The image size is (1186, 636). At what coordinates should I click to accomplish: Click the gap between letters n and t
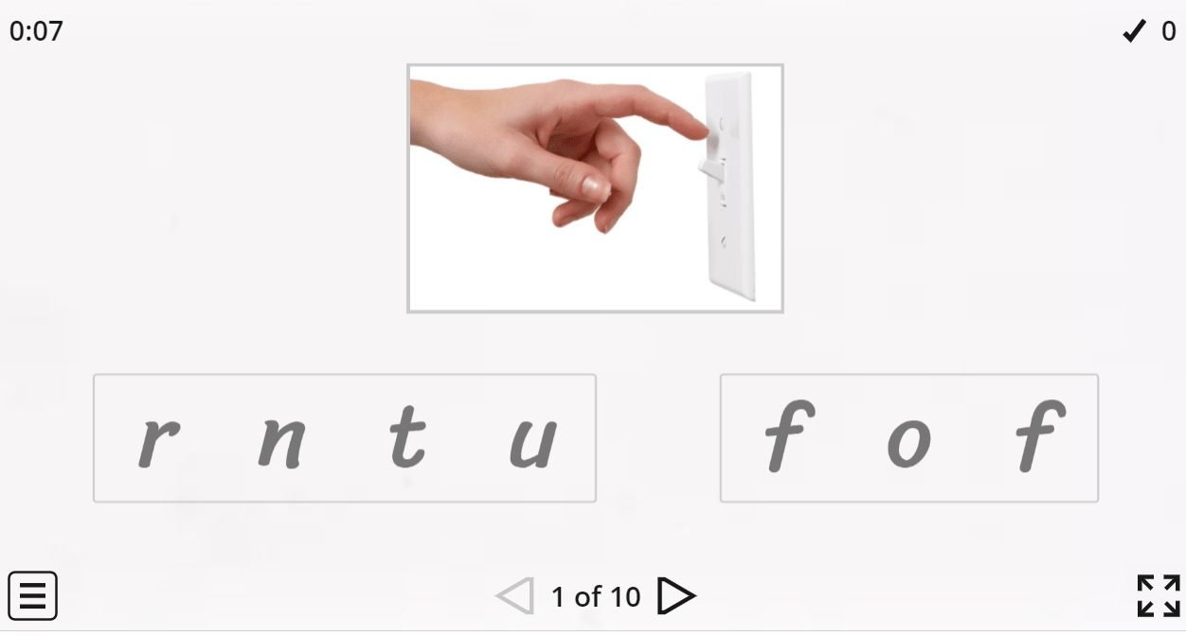[x=347, y=439]
